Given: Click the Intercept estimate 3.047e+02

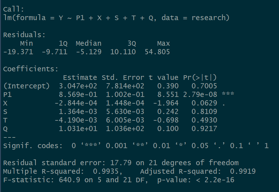Looking at the screenshot, I should click(78, 86).
